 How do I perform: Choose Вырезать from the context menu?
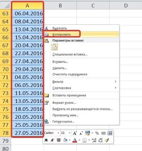coord(60,28)
